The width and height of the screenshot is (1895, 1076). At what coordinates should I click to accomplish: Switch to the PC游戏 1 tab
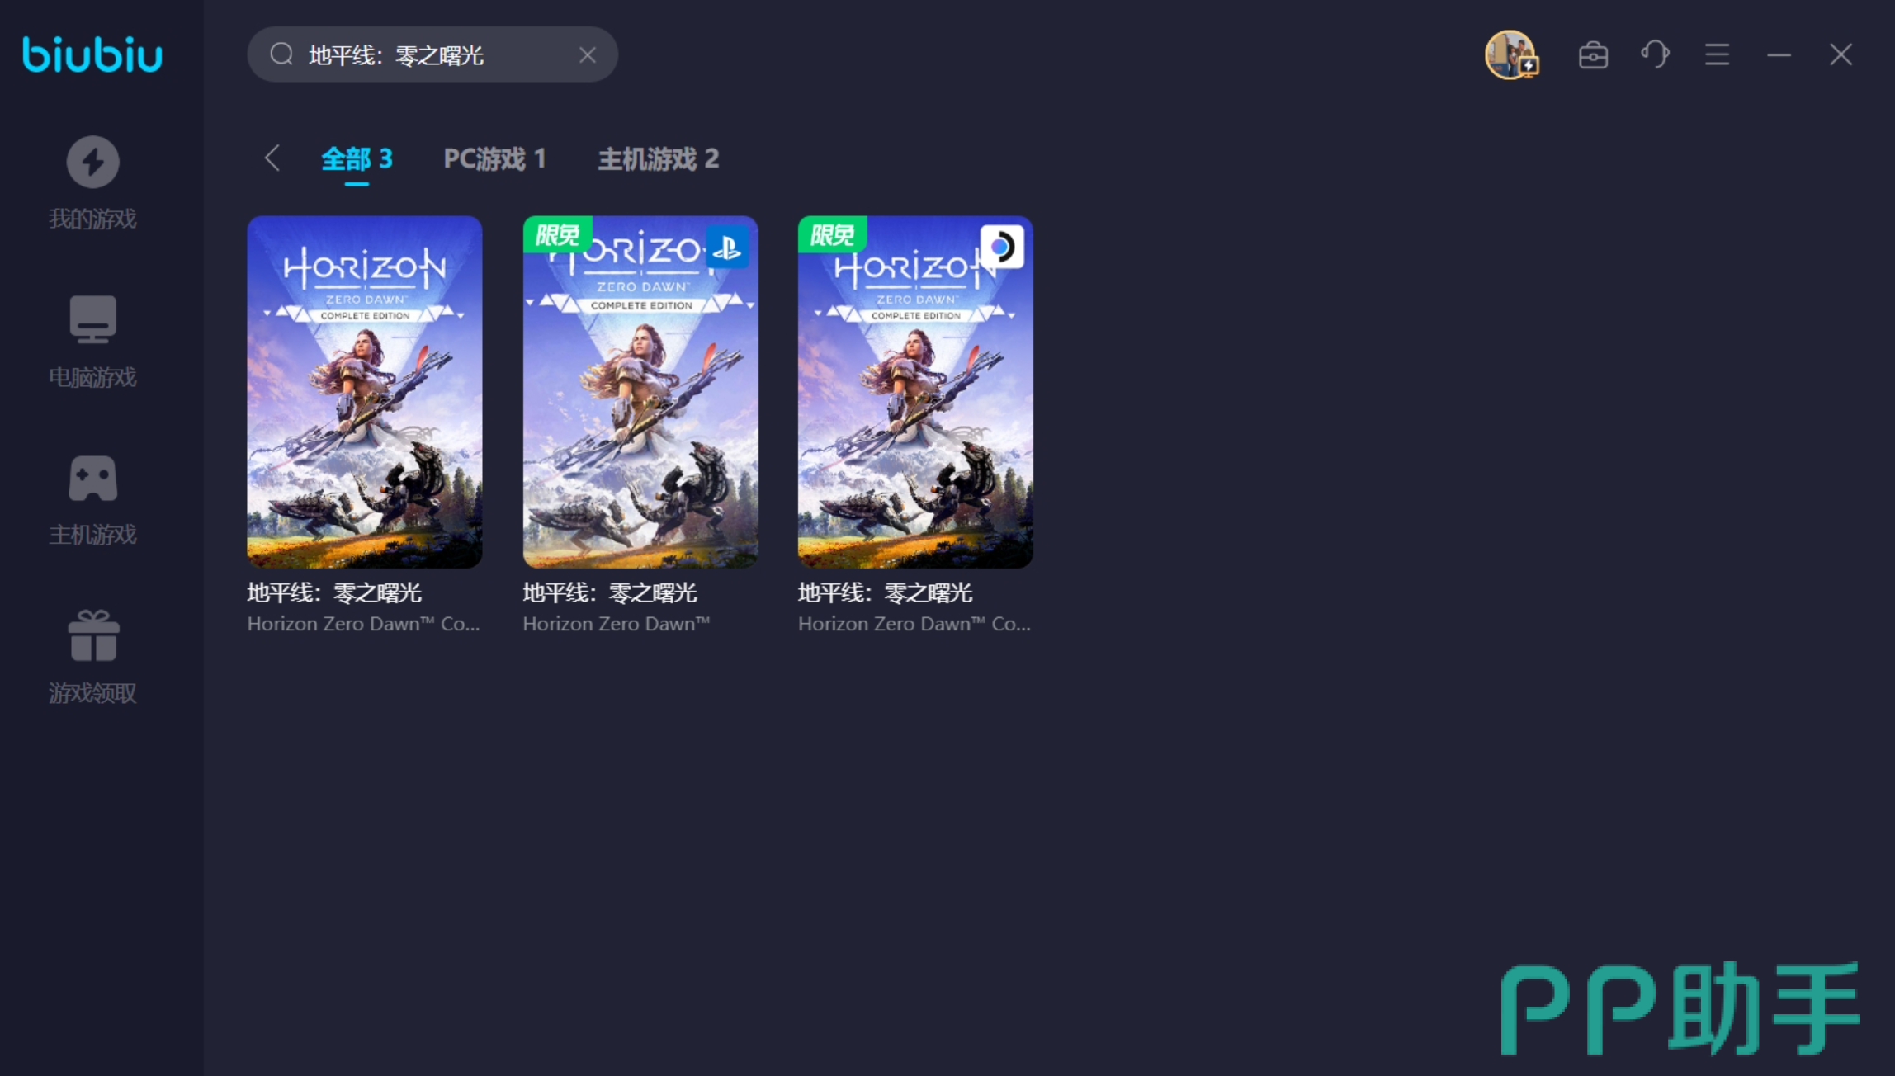[494, 158]
